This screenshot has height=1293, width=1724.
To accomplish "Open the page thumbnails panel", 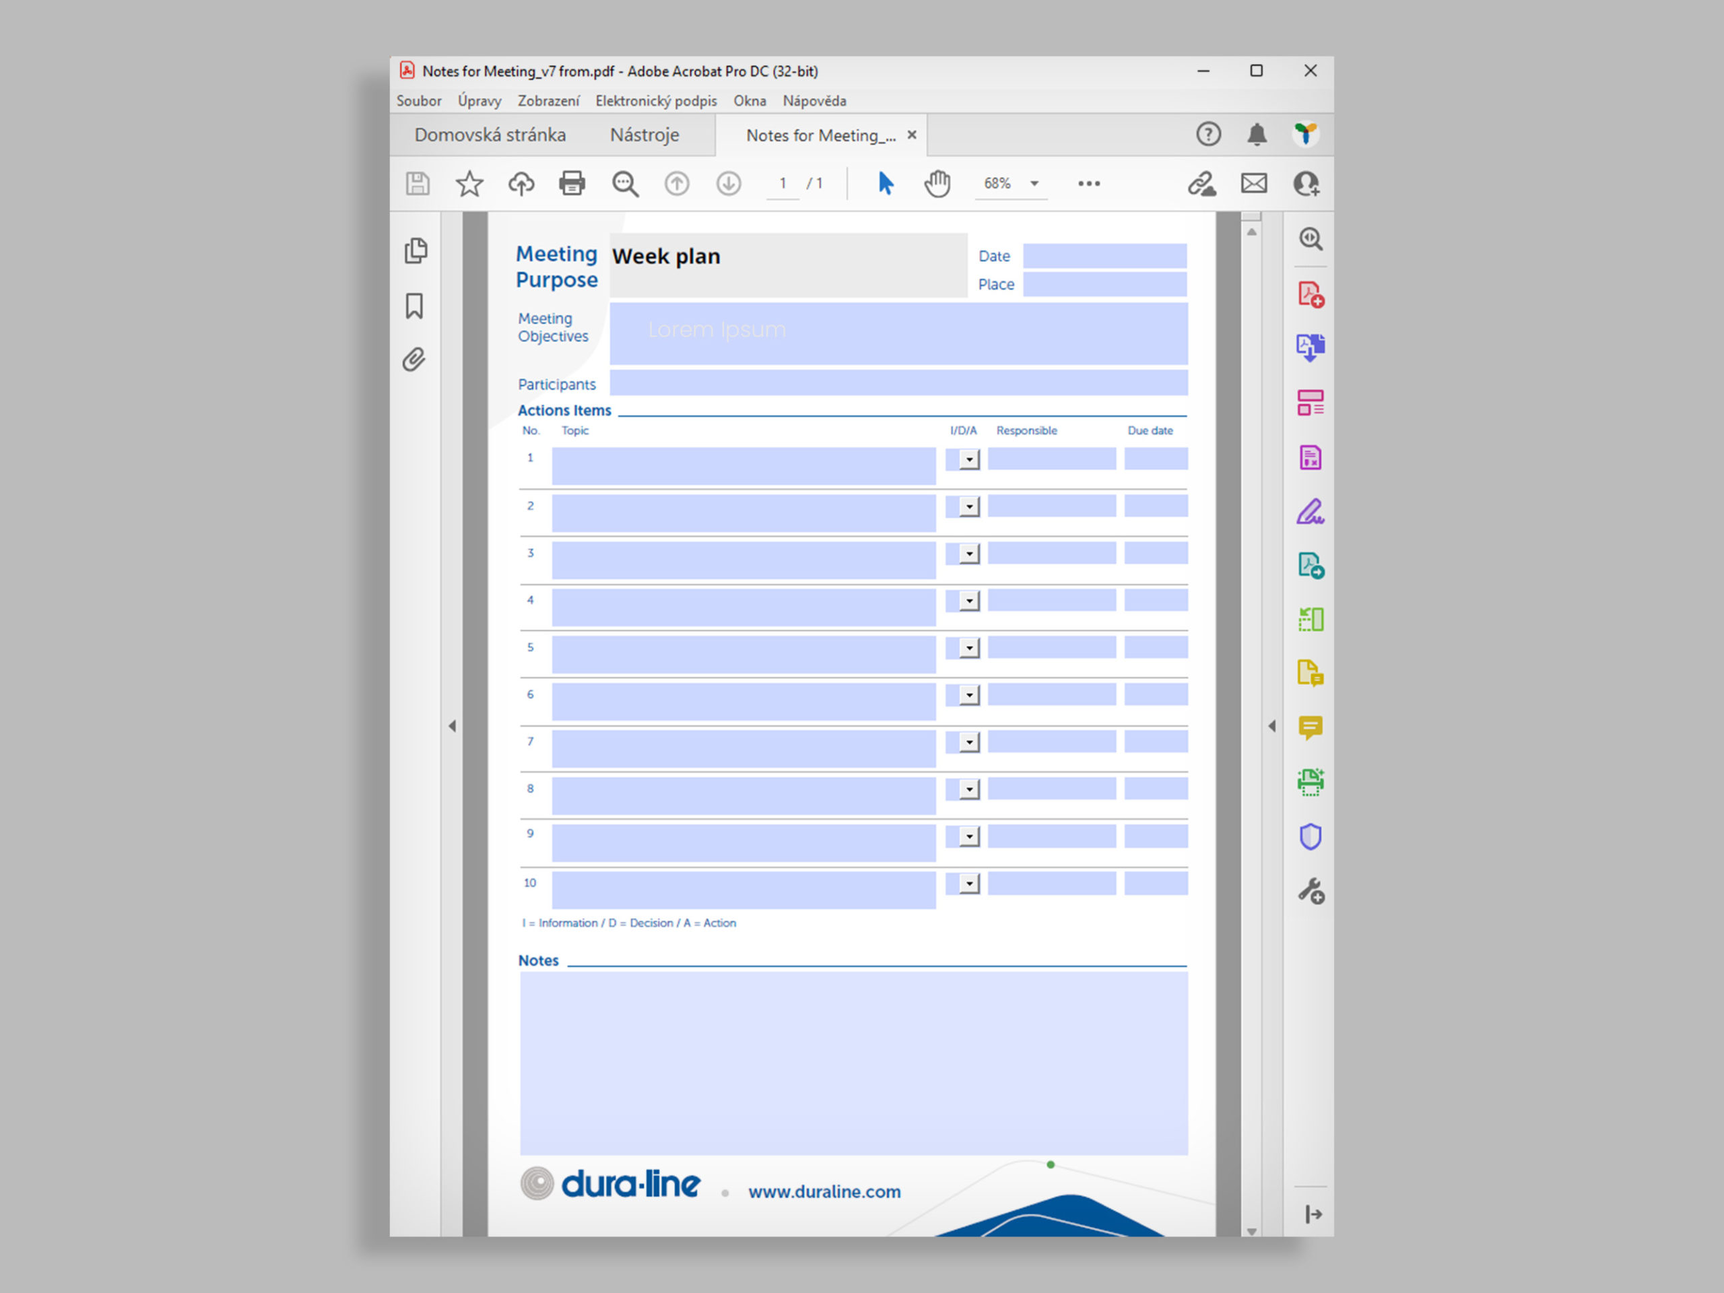I will (416, 251).
